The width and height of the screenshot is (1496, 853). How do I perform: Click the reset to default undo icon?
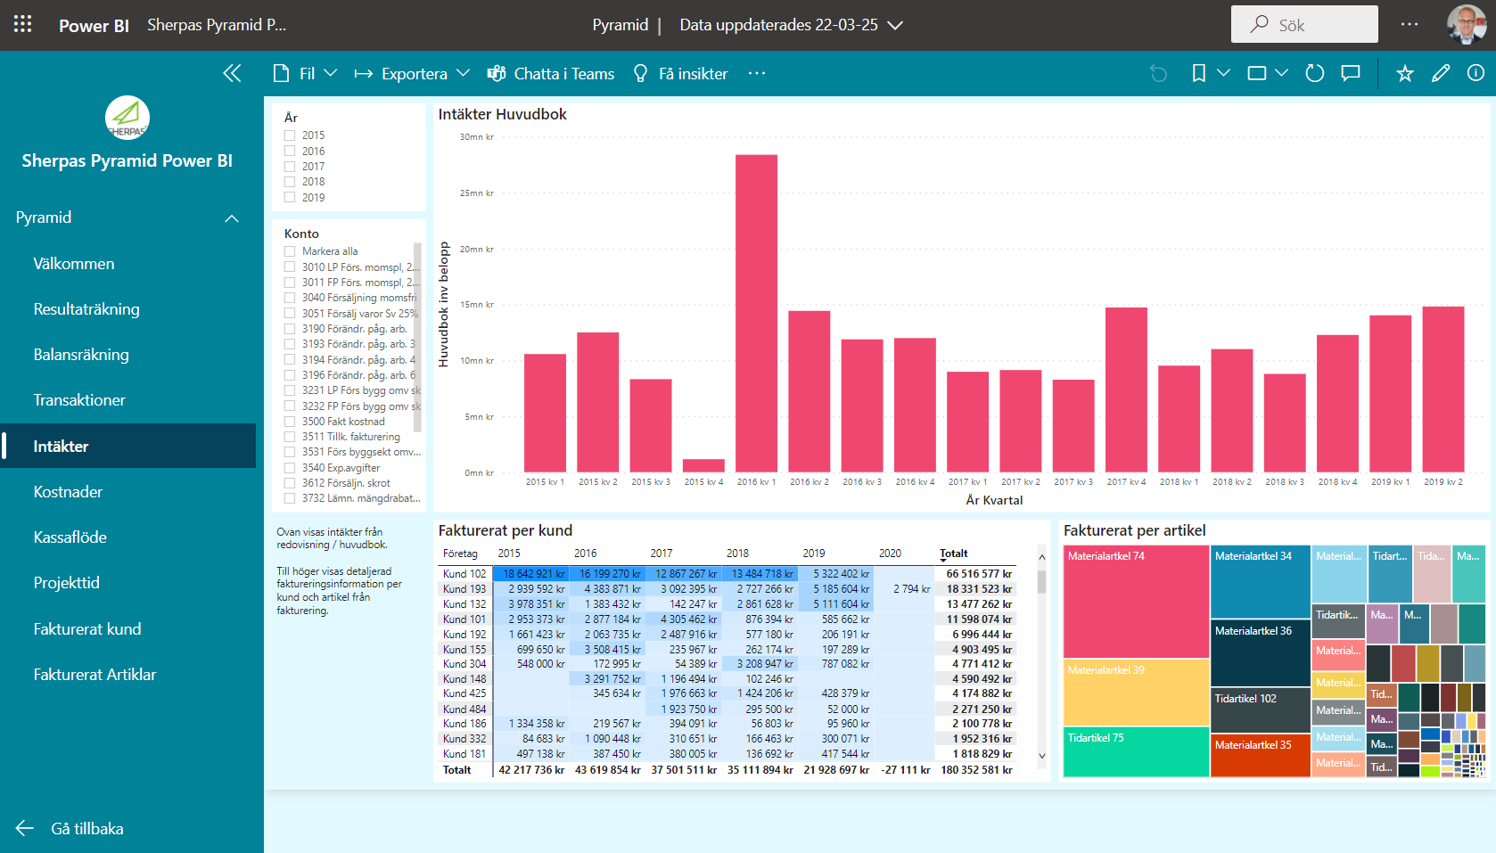tap(1158, 73)
